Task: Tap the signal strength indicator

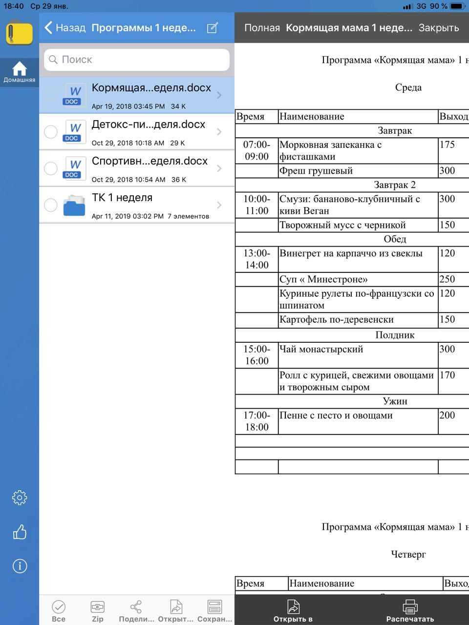Action: (x=407, y=6)
